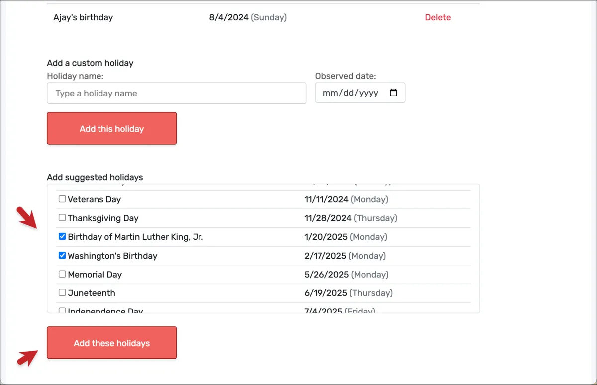The width and height of the screenshot is (597, 385).
Task: Click the 2/17/2025 (Monday) date
Action: point(345,256)
